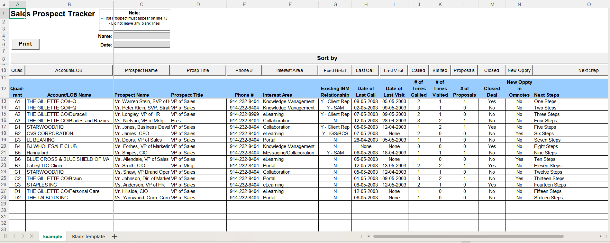Viewport: 610px width, 243px height.
Task: Switch to the Example sheet tab
Action: tap(52, 237)
